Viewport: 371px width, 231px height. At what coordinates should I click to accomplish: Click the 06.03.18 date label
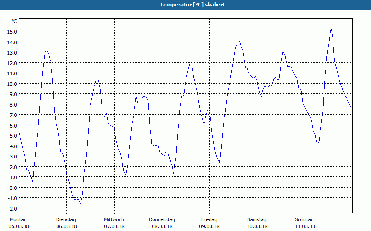(66, 226)
